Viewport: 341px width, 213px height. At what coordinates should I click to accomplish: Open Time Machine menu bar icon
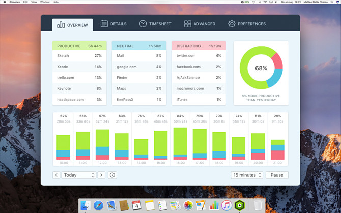[x=253, y=2]
